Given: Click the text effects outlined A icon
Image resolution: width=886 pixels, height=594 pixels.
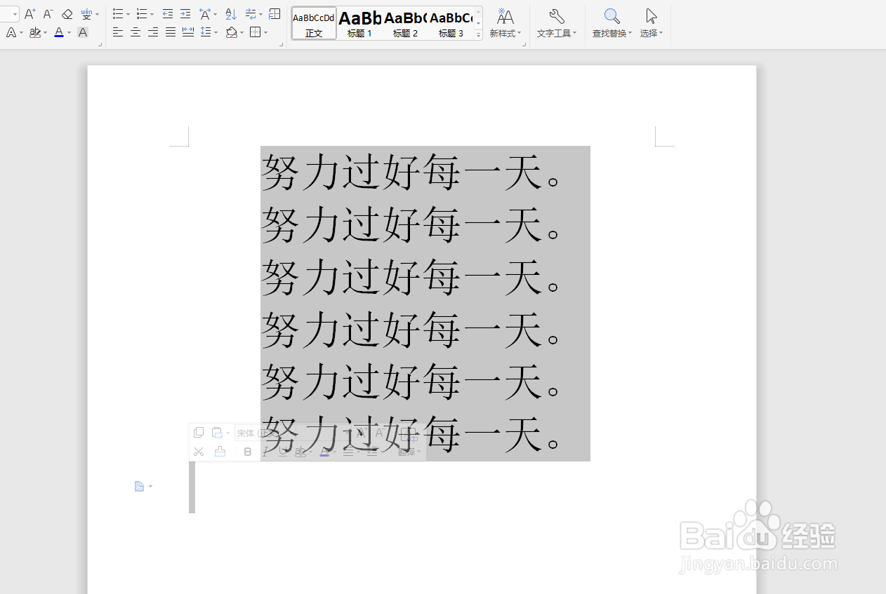Looking at the screenshot, I should 11,32.
